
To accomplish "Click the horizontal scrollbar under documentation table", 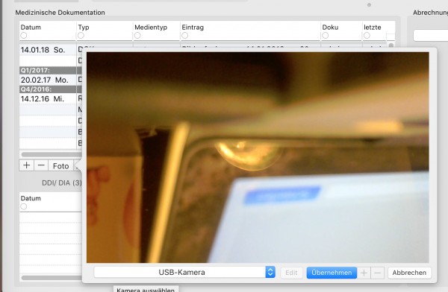I will tap(52, 154).
